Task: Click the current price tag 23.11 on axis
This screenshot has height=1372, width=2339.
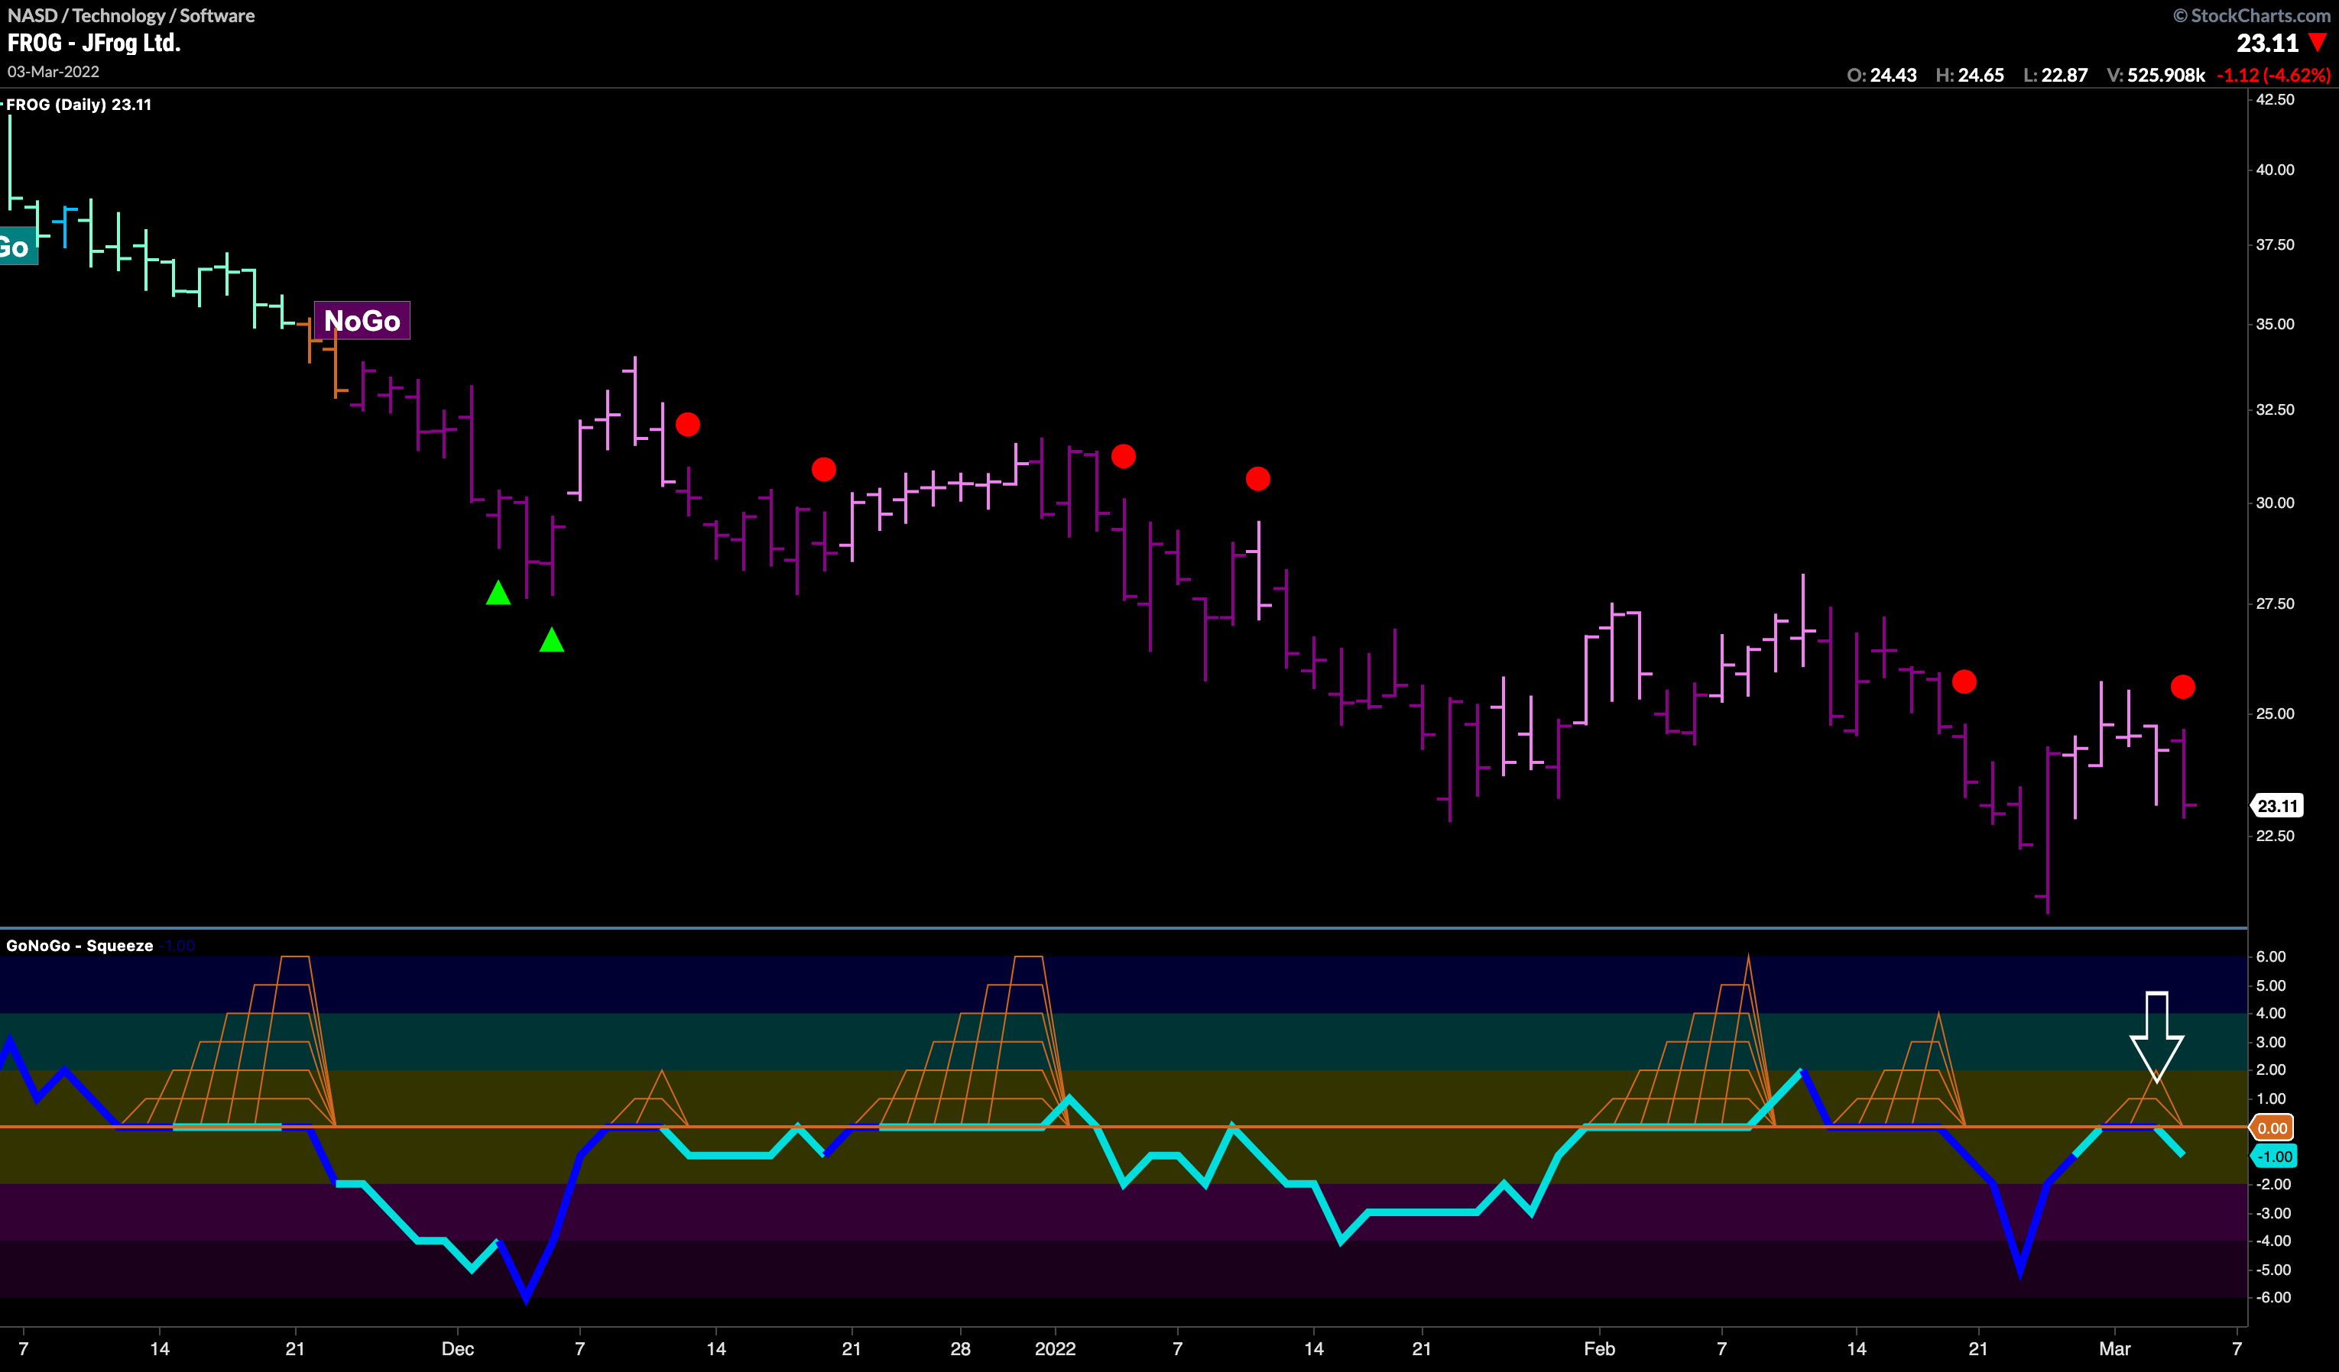Action: pyautogui.click(x=2277, y=806)
